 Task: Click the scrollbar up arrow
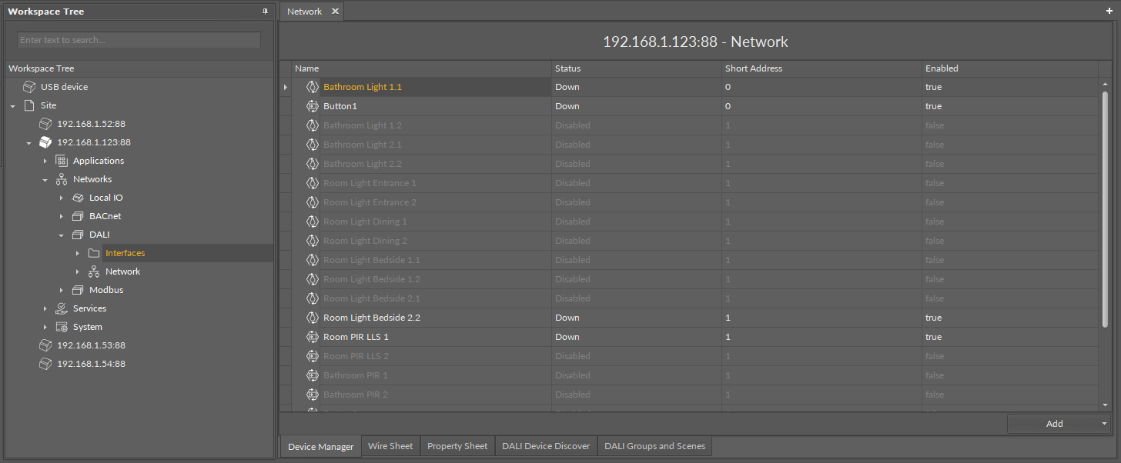pyautogui.click(x=1105, y=84)
